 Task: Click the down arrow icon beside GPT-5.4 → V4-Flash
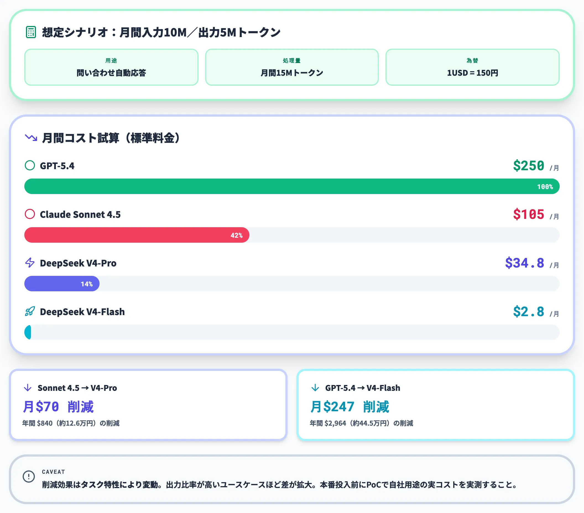pos(315,388)
